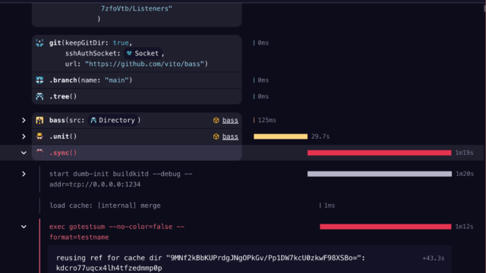Click the Socket chip icon
Screen dimensions: 486x273
pyautogui.click(x=129, y=53)
